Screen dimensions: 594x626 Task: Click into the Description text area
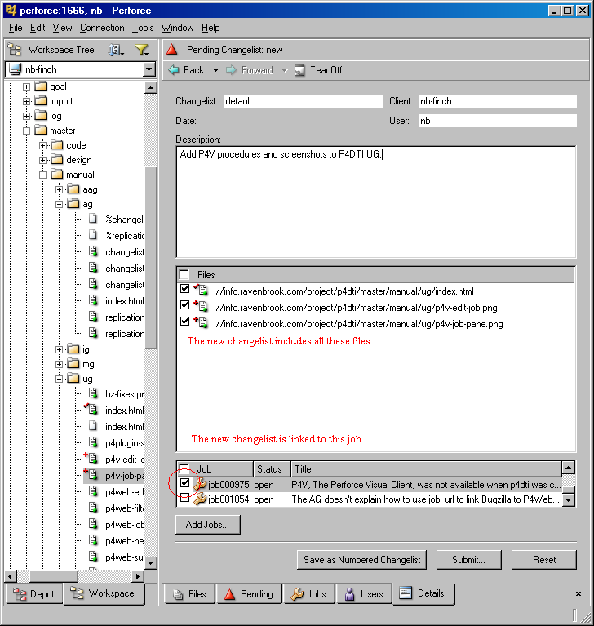[x=375, y=204]
